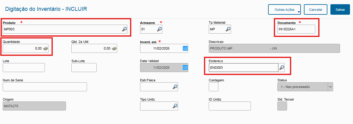Expand the Status dropdown list

point(330,87)
